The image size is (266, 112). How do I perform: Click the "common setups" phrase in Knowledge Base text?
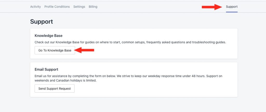(x=133, y=42)
